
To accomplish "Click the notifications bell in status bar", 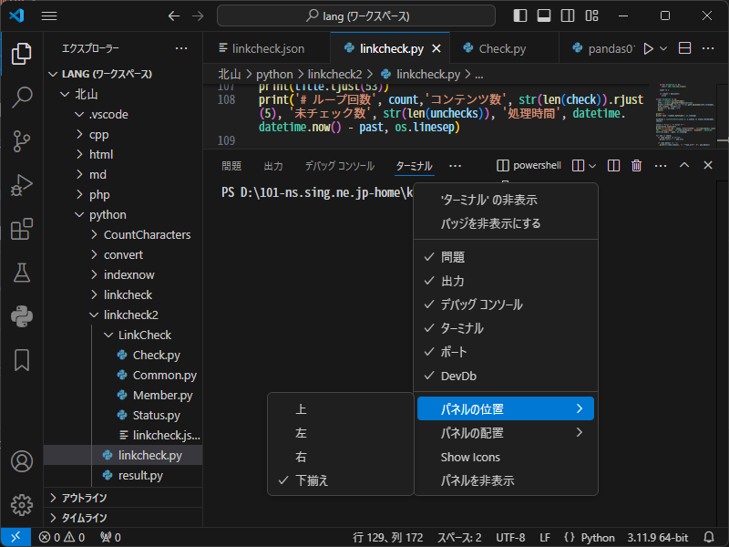I will (710, 537).
